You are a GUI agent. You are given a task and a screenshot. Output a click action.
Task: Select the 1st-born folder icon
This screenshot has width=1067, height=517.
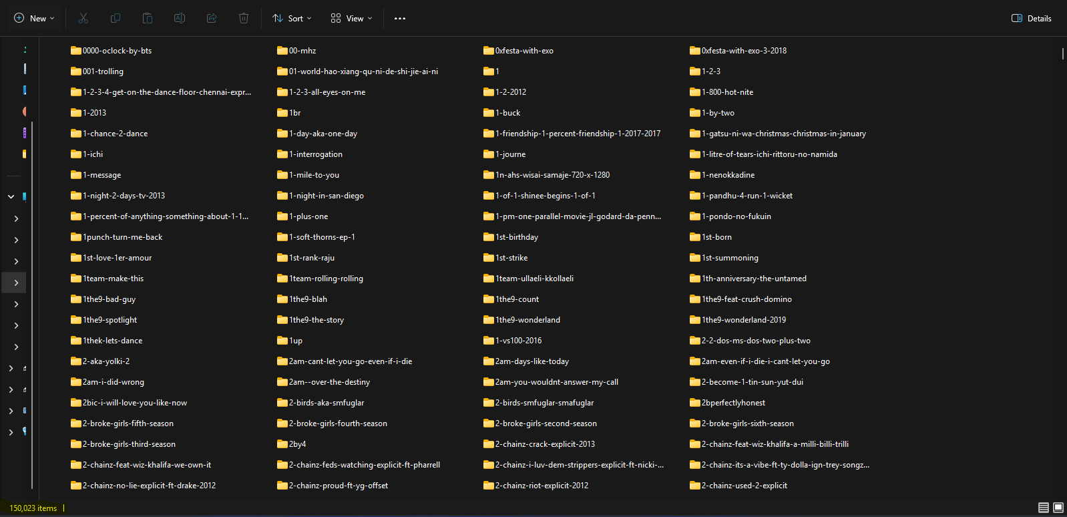[x=695, y=236]
